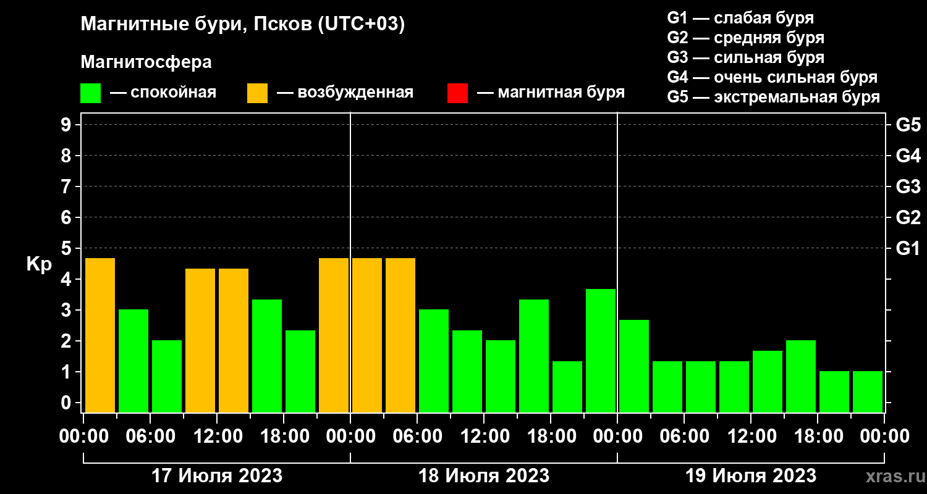Click the 'Kp' axis title

[x=39, y=264]
